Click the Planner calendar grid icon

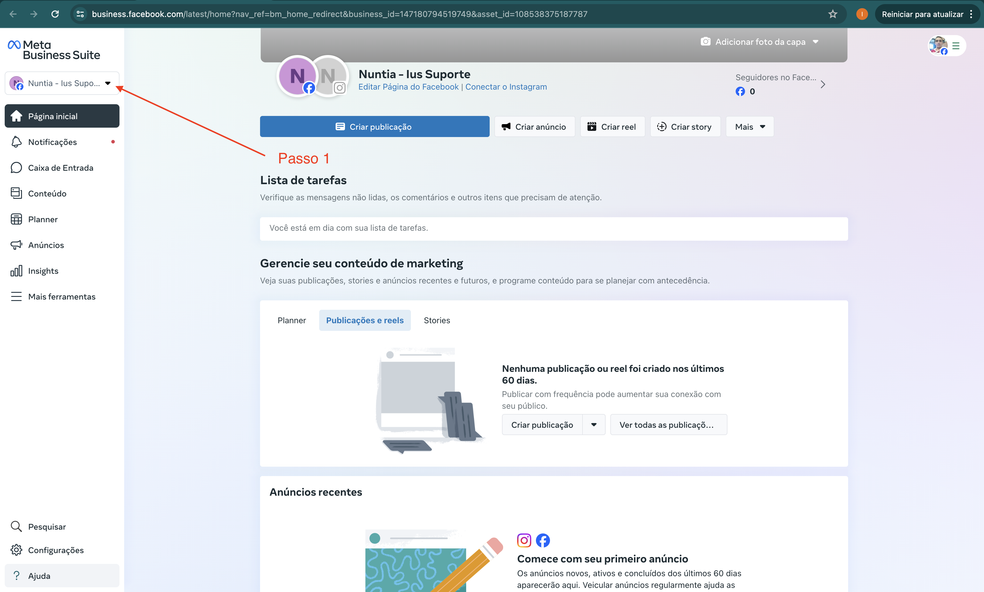click(x=16, y=219)
